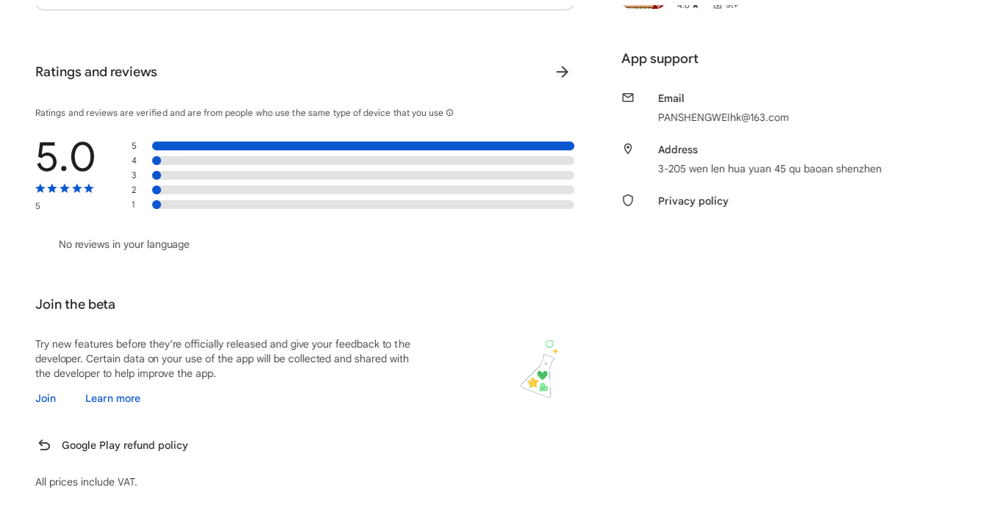Join the beta program
The image size is (1003, 509).
pyautogui.click(x=46, y=398)
